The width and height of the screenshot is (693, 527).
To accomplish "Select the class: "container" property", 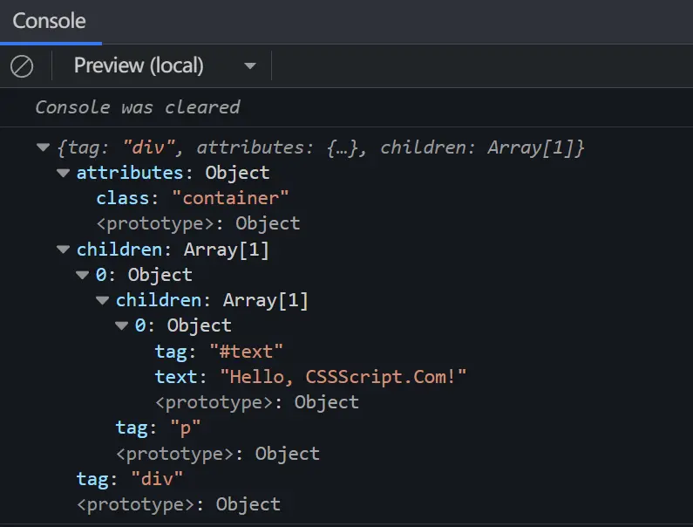I will coord(193,198).
